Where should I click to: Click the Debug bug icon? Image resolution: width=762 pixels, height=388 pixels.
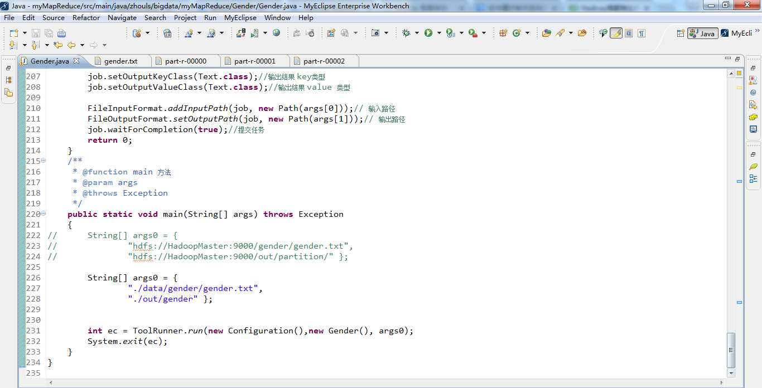click(406, 33)
